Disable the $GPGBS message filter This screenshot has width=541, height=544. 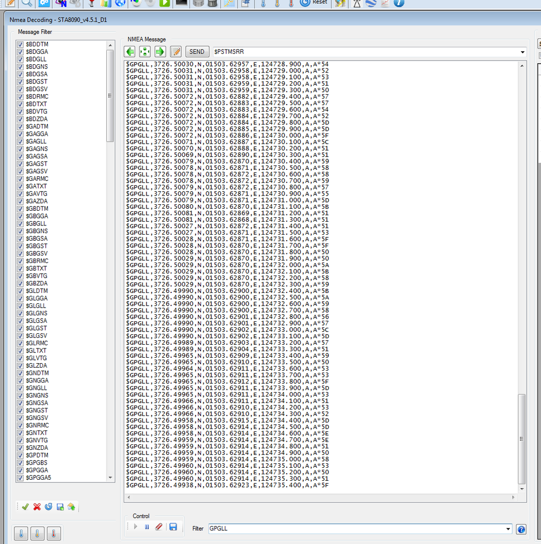20,463
